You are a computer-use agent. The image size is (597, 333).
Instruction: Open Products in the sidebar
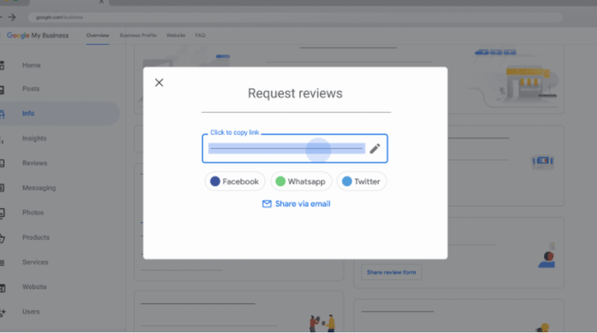coord(36,237)
